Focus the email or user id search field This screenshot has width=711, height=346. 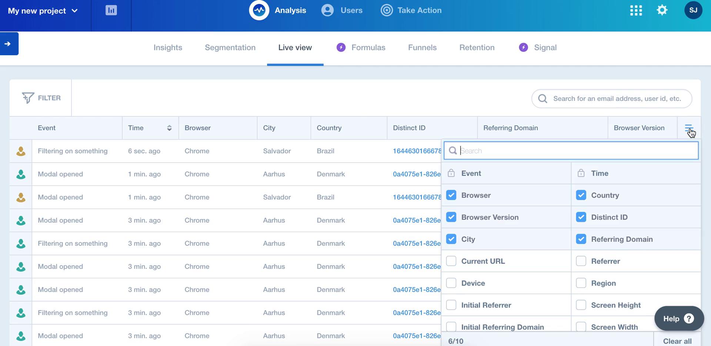[x=612, y=98]
